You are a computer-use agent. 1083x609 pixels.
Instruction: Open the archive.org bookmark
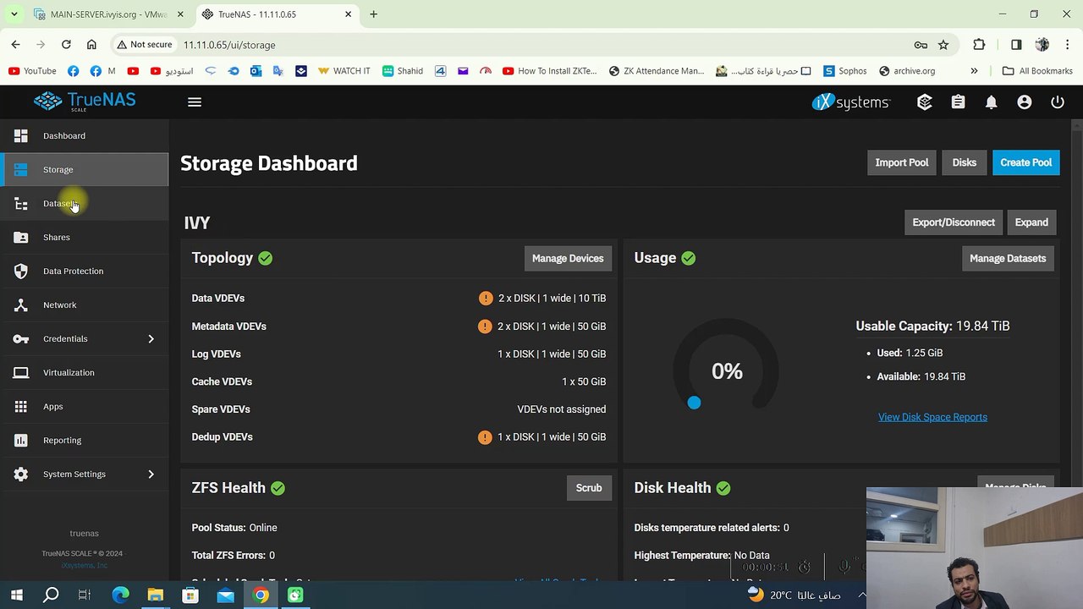click(x=907, y=71)
